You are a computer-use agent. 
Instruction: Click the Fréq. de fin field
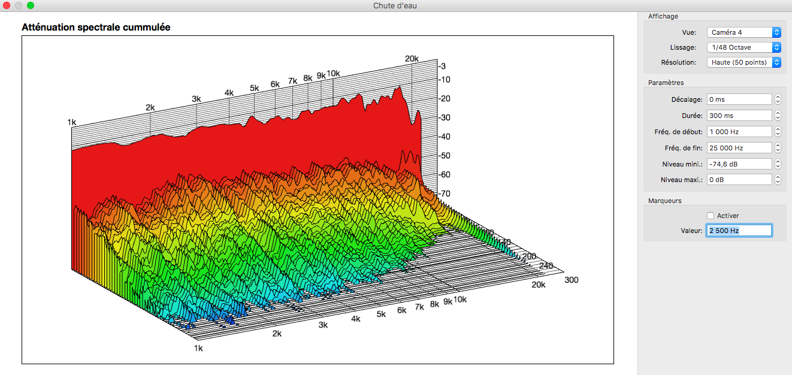pyautogui.click(x=739, y=147)
